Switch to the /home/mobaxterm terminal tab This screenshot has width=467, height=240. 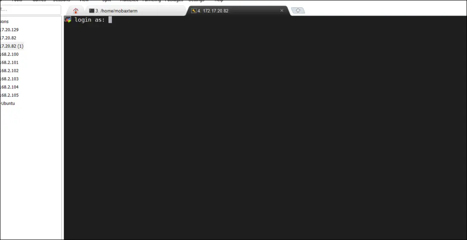click(x=115, y=11)
